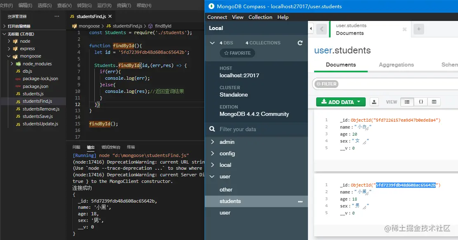Go to previous tab in Compass
The width and height of the screenshot is (458, 240).
coord(322,29)
